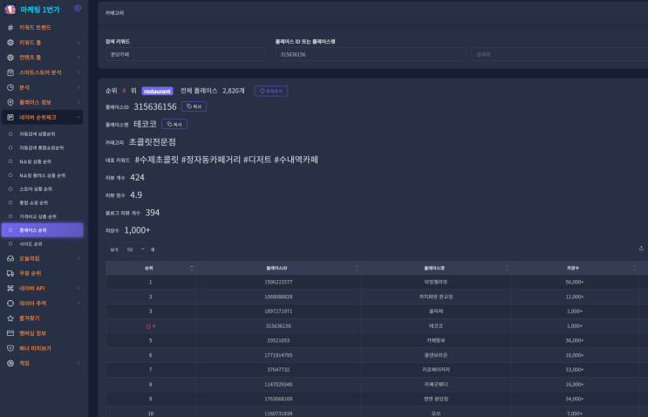Click the 쿠팡 순위 truck icon

(x=10, y=273)
